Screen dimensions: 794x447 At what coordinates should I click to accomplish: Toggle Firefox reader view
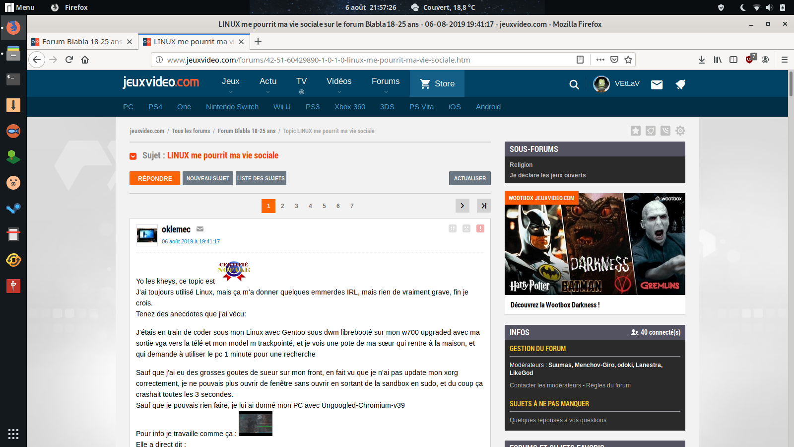point(580,60)
